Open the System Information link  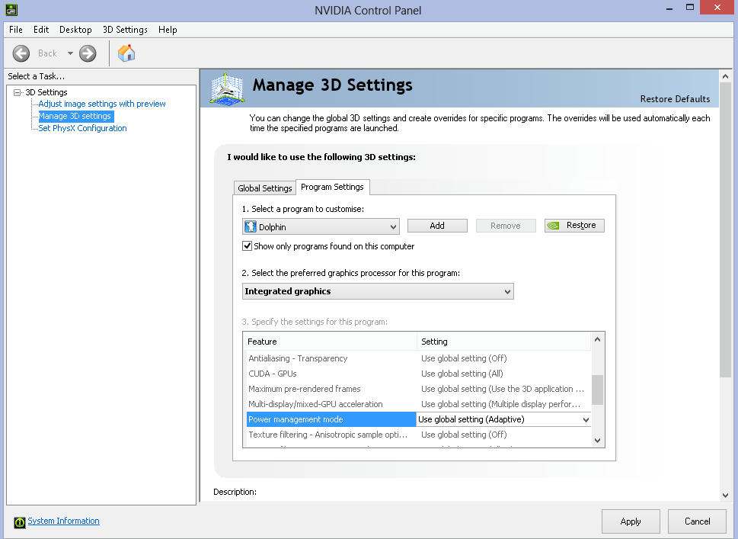(63, 521)
